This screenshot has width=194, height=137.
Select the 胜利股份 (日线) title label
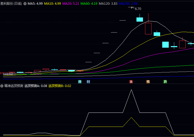11,4
